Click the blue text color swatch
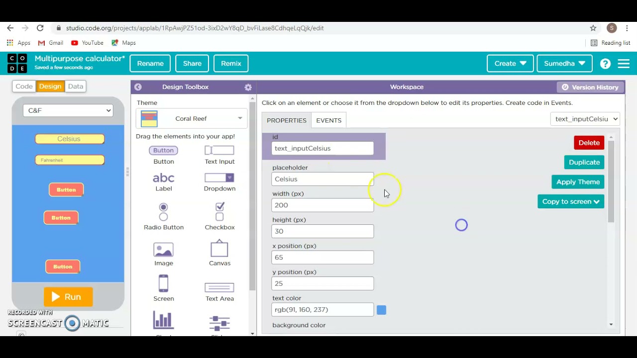This screenshot has height=358, width=637. point(381,310)
